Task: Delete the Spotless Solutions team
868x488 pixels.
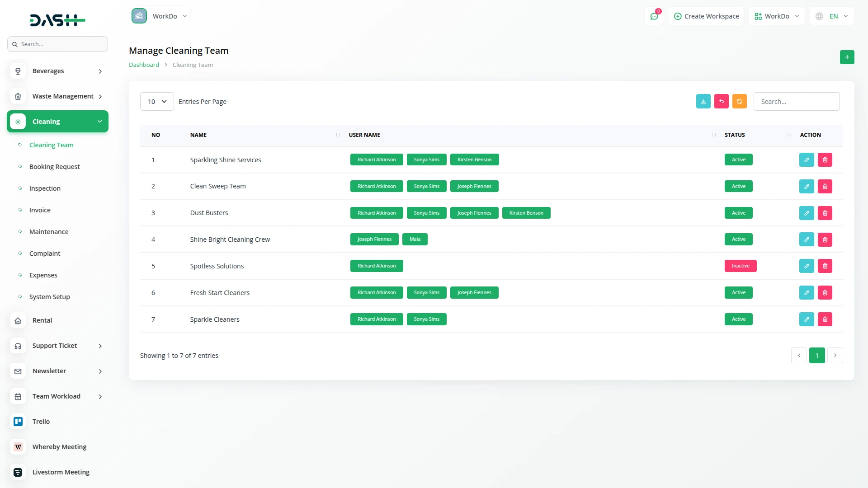Action: click(x=825, y=266)
